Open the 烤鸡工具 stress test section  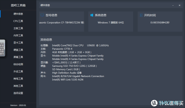(x=18, y=79)
